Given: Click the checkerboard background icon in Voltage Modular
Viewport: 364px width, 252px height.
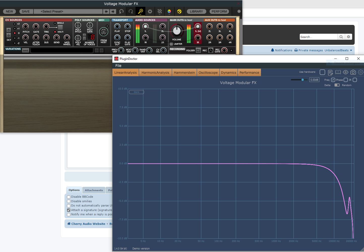Looking at the screenshot, I should [x=160, y=11].
